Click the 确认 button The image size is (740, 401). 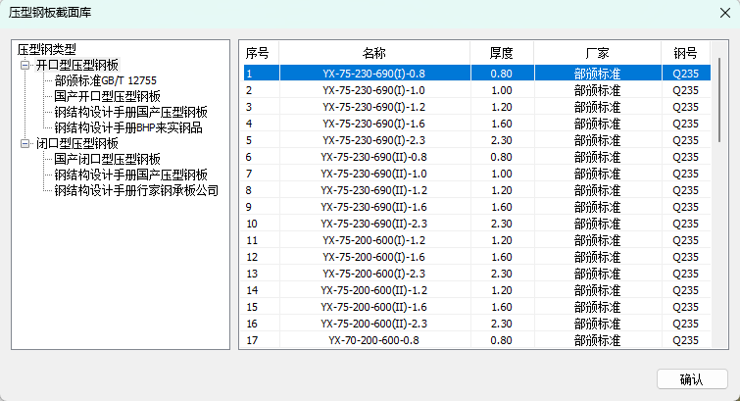tap(691, 379)
